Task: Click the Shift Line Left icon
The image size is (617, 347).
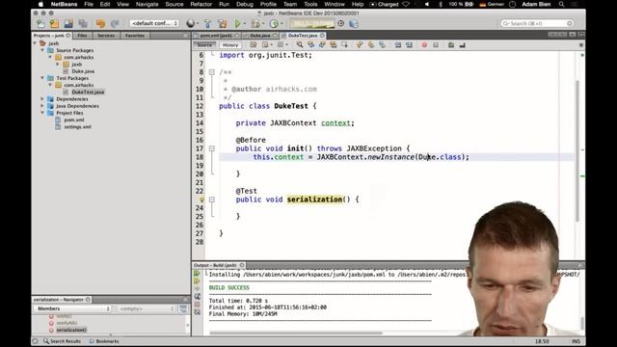Action: point(398,45)
